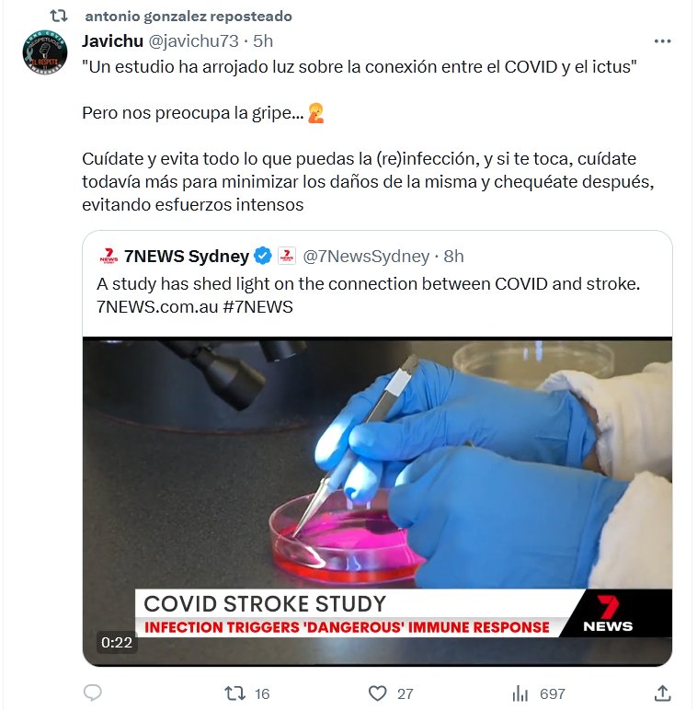
Task: Open Javichu's profile avatar picture
Action: pos(45,52)
